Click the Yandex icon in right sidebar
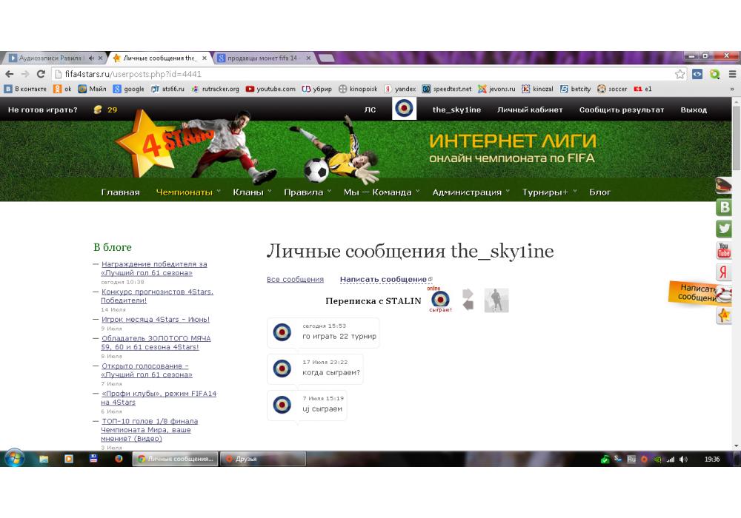Viewport: 741px width, 518px height. point(723,272)
